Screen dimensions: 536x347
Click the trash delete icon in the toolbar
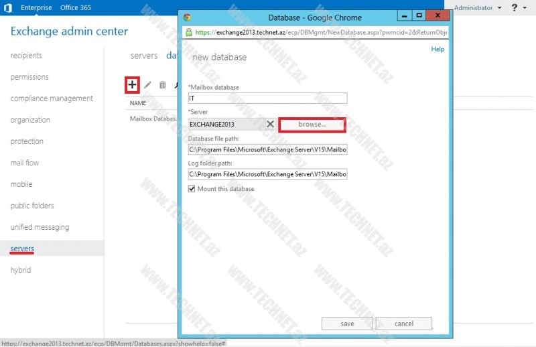(x=162, y=85)
